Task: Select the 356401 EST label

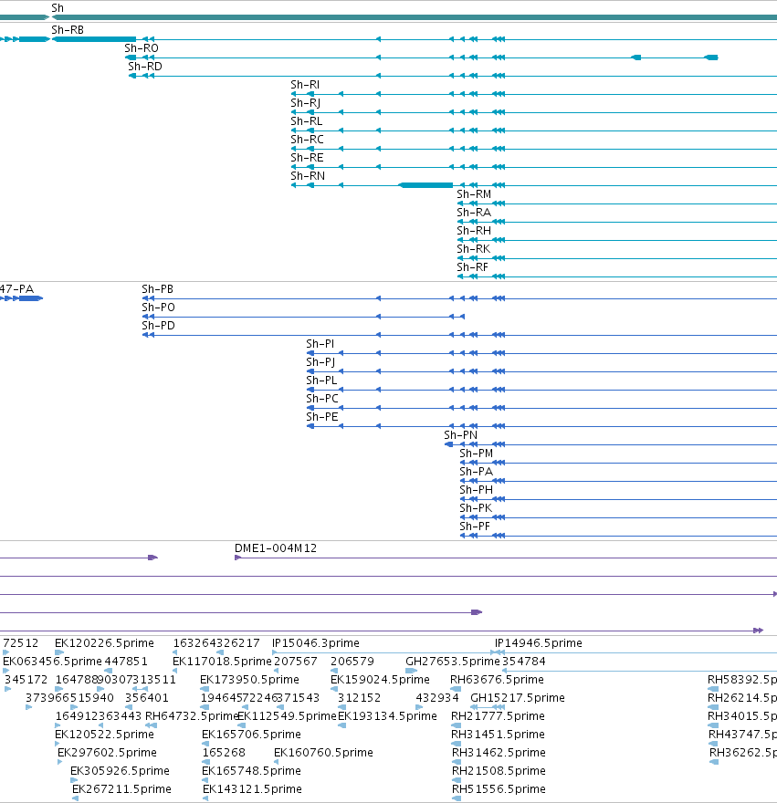Action: point(147,698)
